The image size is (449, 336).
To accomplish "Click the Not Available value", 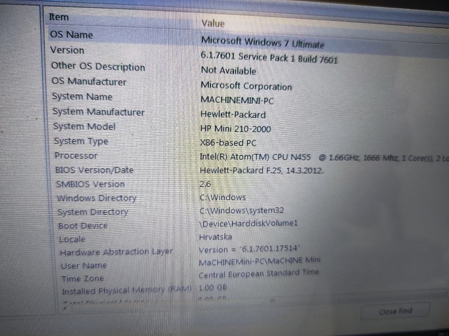I will pos(229,71).
